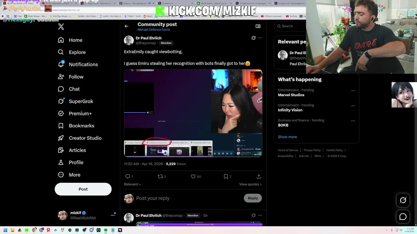Like the post with the heart icon
417x234 pixels.
pyautogui.click(x=196, y=176)
